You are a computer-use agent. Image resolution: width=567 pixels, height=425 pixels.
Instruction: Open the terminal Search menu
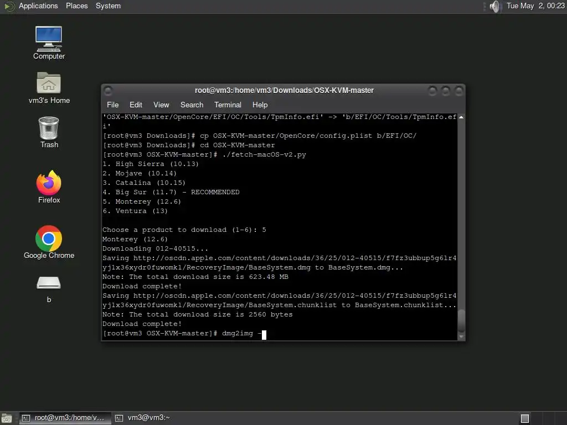coord(192,105)
